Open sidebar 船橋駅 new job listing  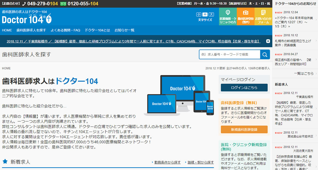pyautogui.click(x=295, y=109)
